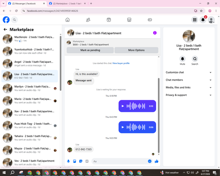The height and width of the screenshot is (176, 220).
Task: Open the Facebook logo home link
Action: (x=6, y=20)
